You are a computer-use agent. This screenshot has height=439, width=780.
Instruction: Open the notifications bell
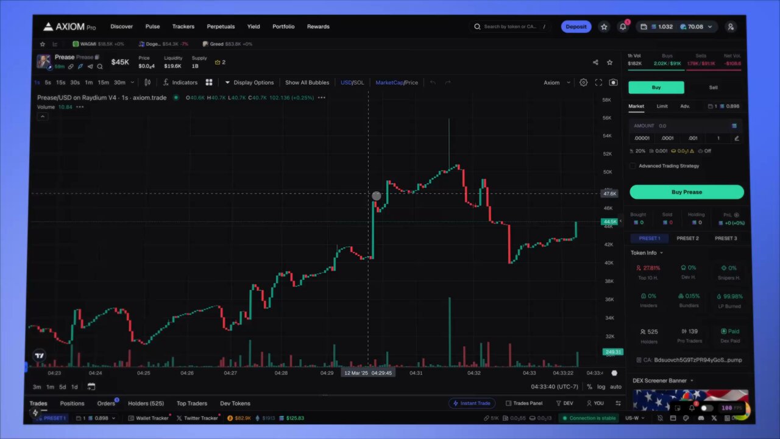coord(623,27)
